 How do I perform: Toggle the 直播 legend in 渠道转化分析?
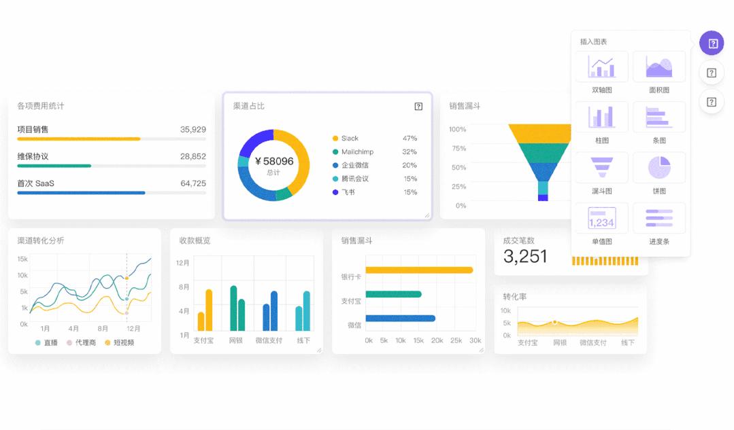point(45,344)
